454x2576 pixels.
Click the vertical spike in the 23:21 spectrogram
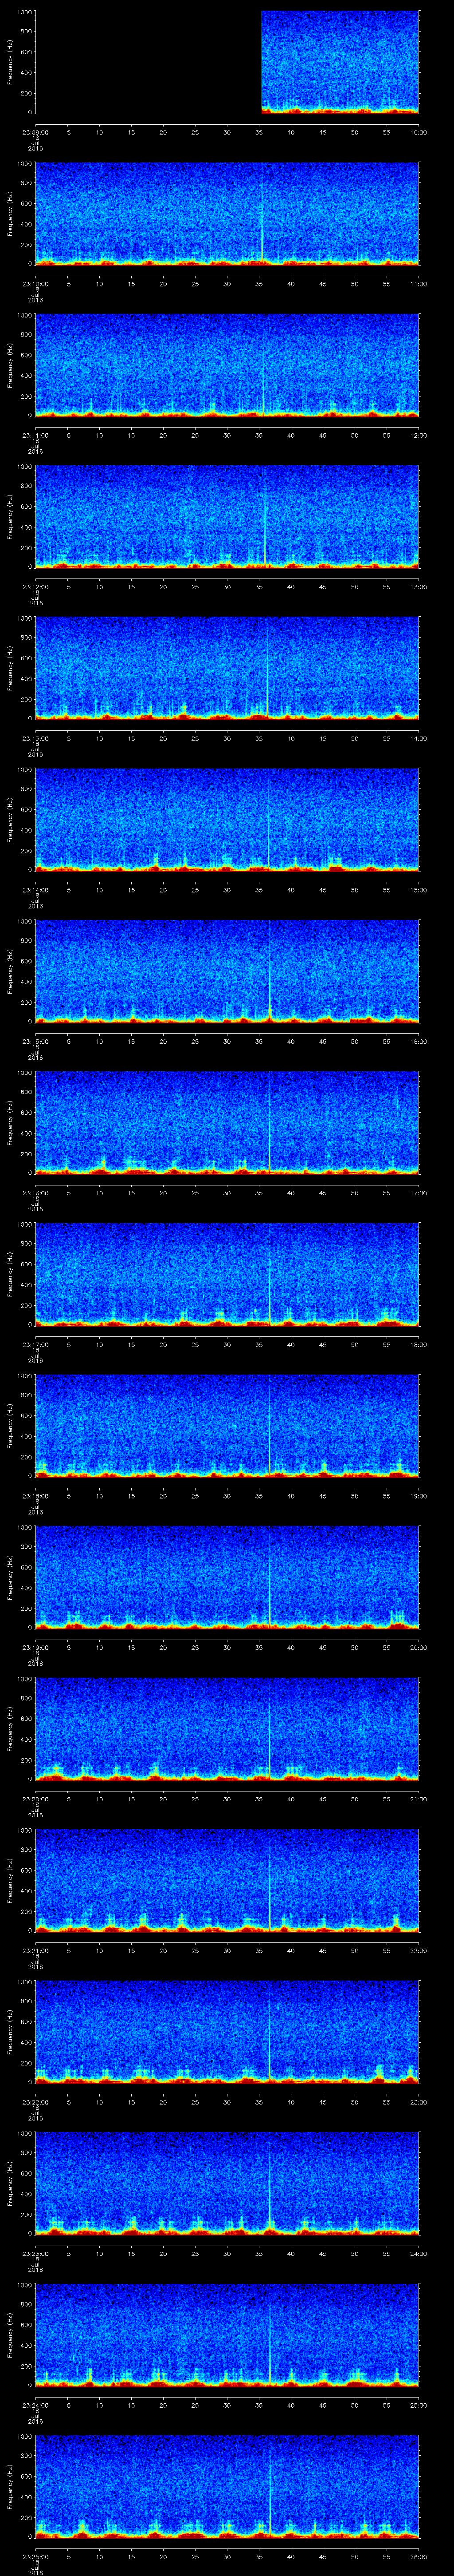click(x=270, y=1890)
